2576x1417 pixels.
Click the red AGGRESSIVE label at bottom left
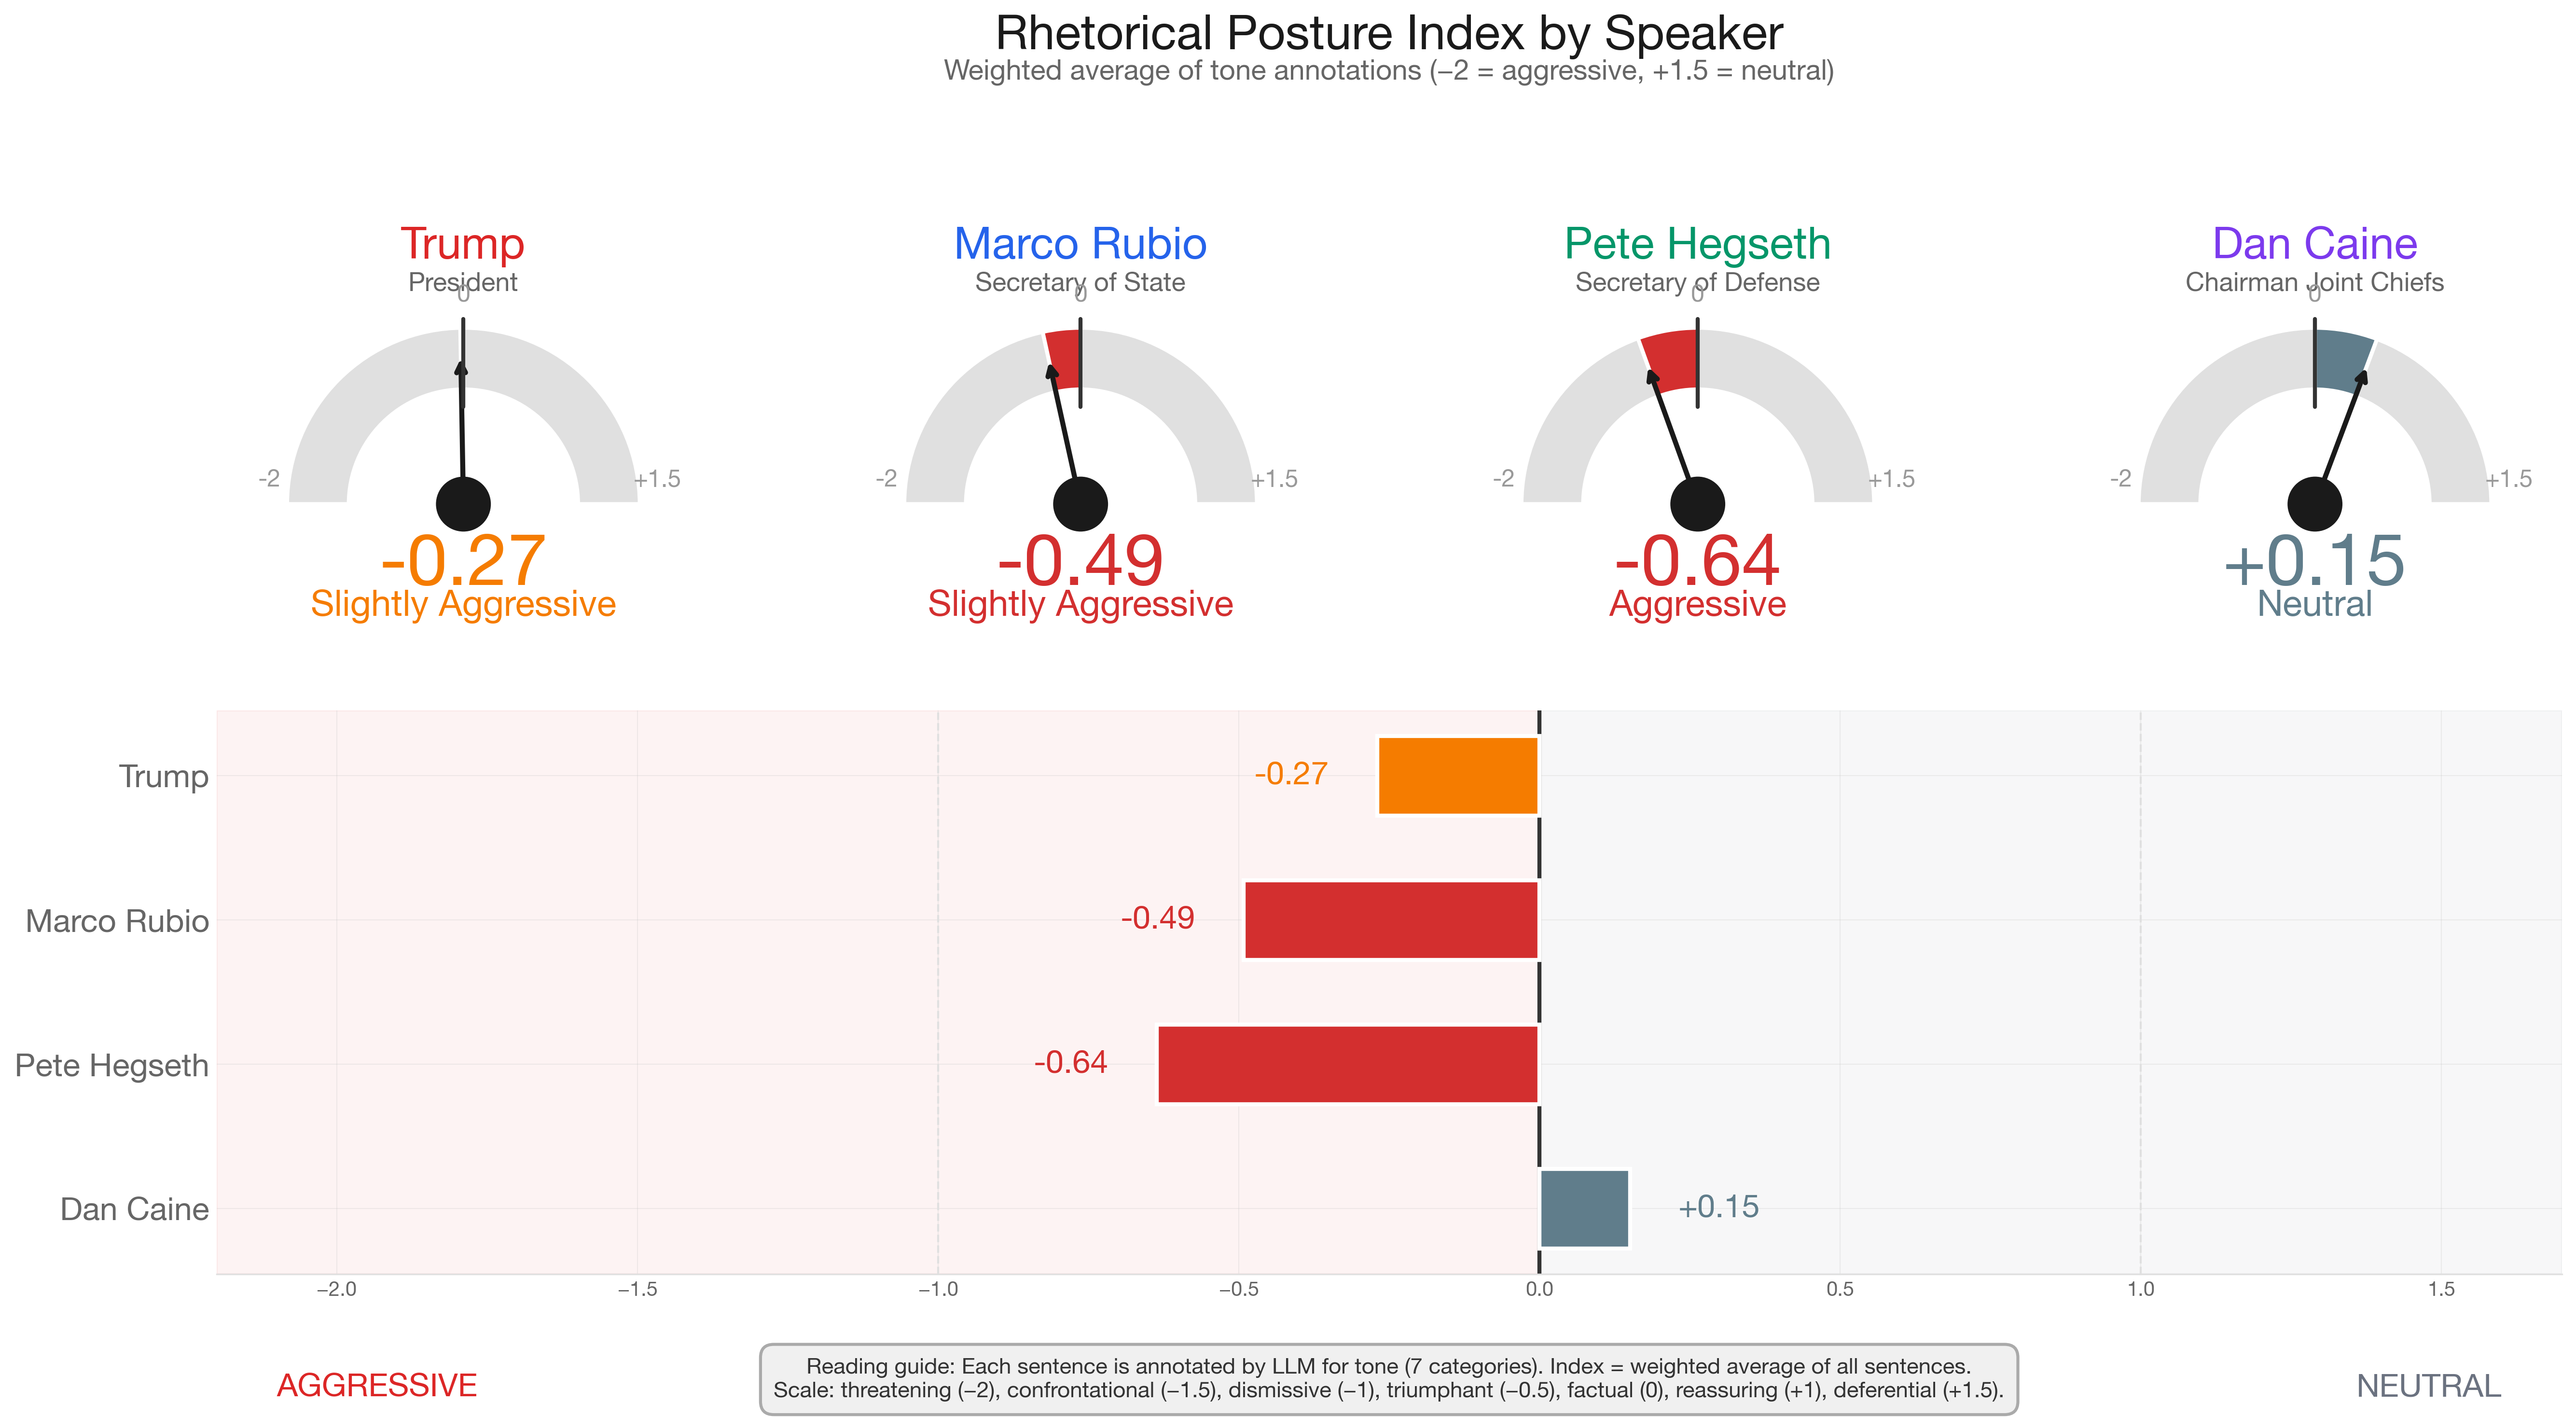point(377,1385)
